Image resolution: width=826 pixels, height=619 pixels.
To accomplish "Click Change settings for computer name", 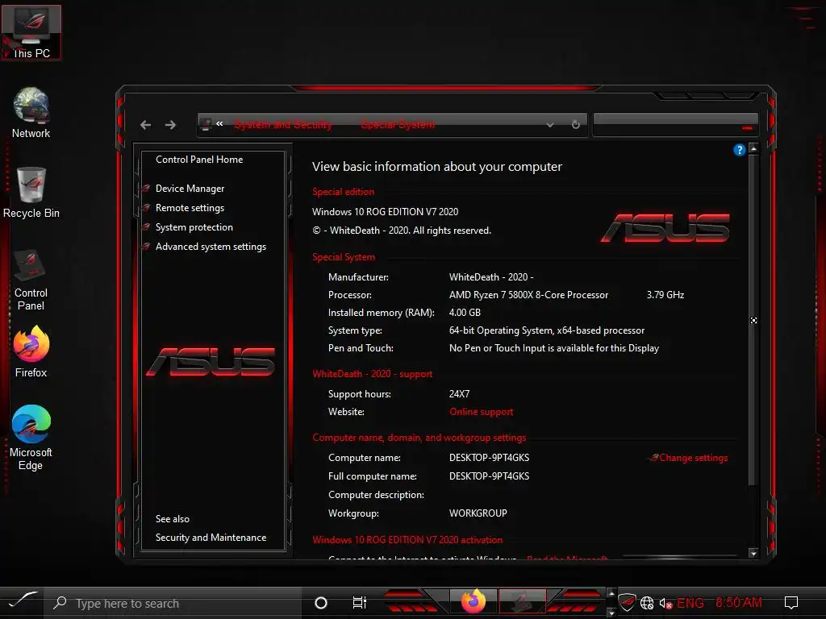I will (x=693, y=458).
